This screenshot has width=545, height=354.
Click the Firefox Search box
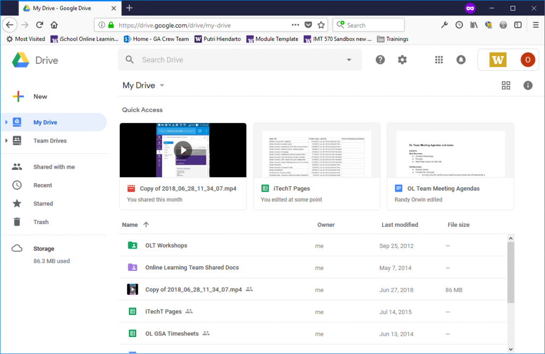pos(368,25)
